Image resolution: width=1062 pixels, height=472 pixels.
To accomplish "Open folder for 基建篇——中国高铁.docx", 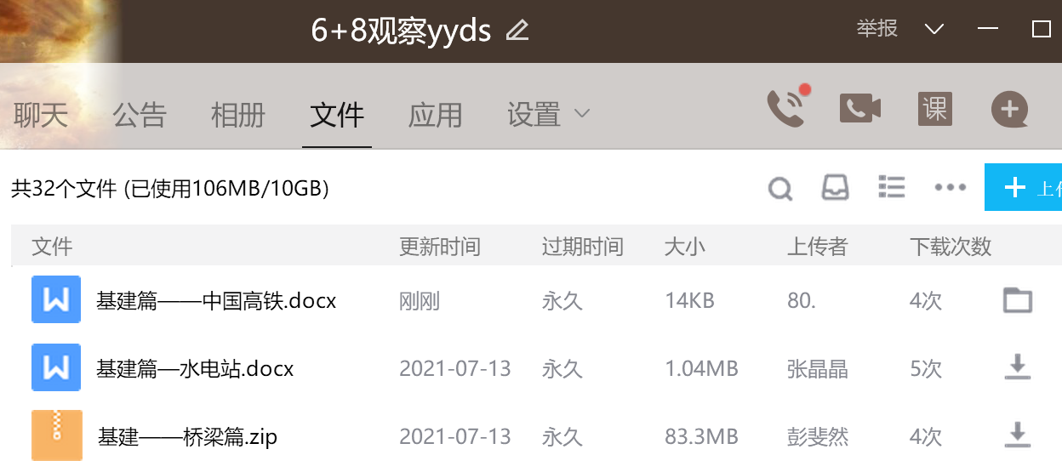I will pyautogui.click(x=1018, y=300).
